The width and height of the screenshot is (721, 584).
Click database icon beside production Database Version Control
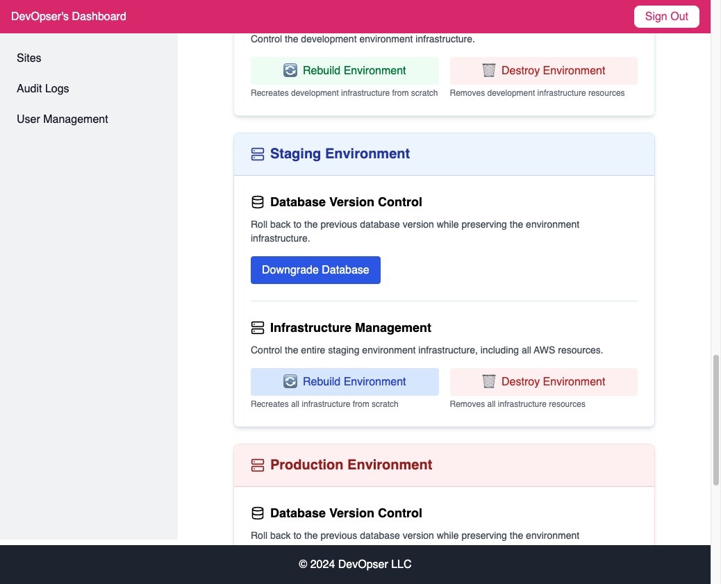258,513
